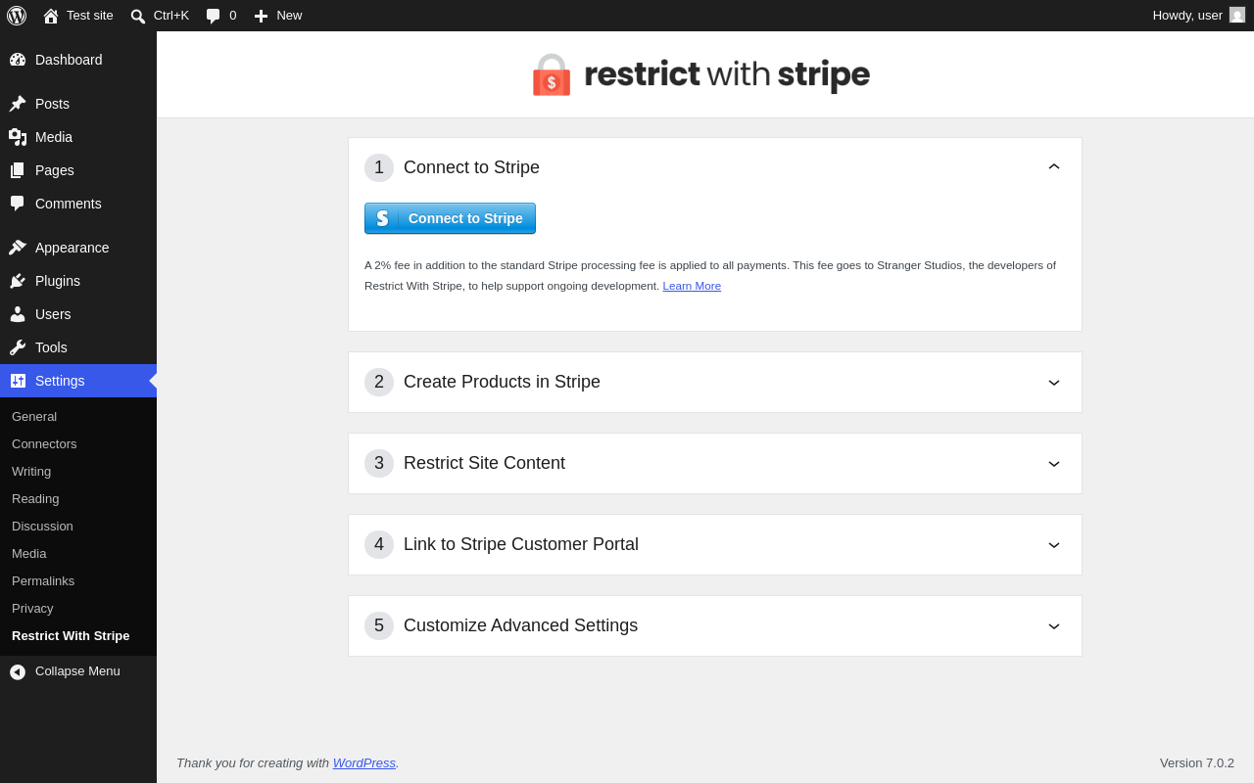Click the Connect to Stripe section heading
Image resolution: width=1254 pixels, height=783 pixels.
(x=471, y=167)
